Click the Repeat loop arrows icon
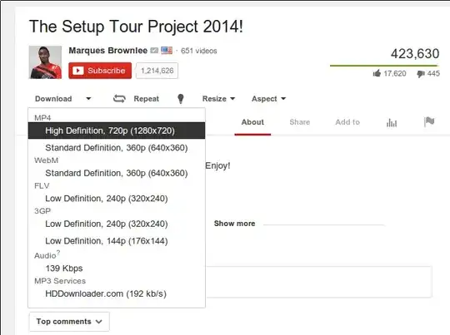The width and height of the screenshot is (450, 335). pos(119,99)
